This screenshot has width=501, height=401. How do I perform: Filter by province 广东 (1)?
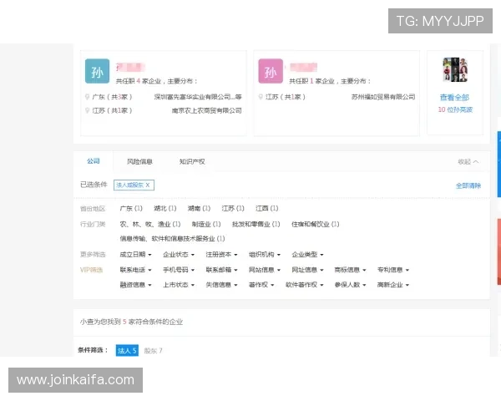click(131, 209)
